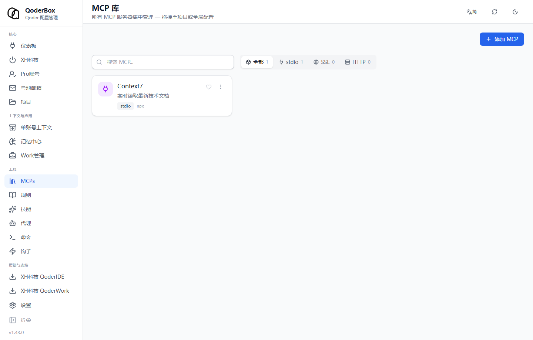Click the Context7 purple plug icon
This screenshot has width=533, height=340.
click(105, 89)
